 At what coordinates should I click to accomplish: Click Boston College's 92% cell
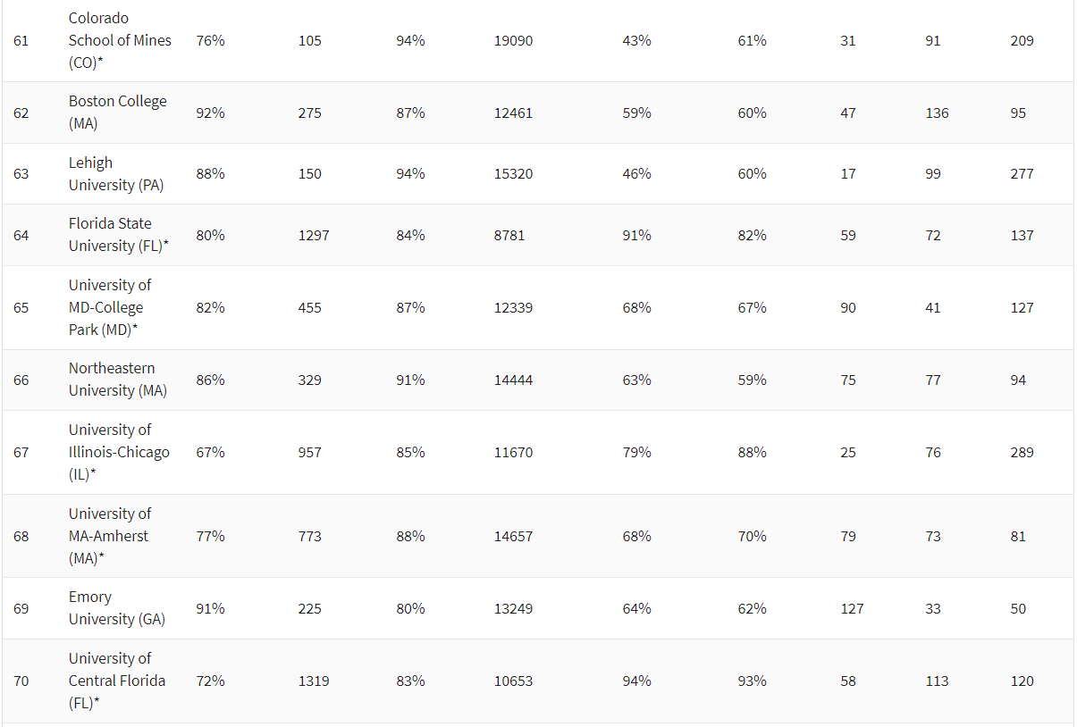pos(210,113)
